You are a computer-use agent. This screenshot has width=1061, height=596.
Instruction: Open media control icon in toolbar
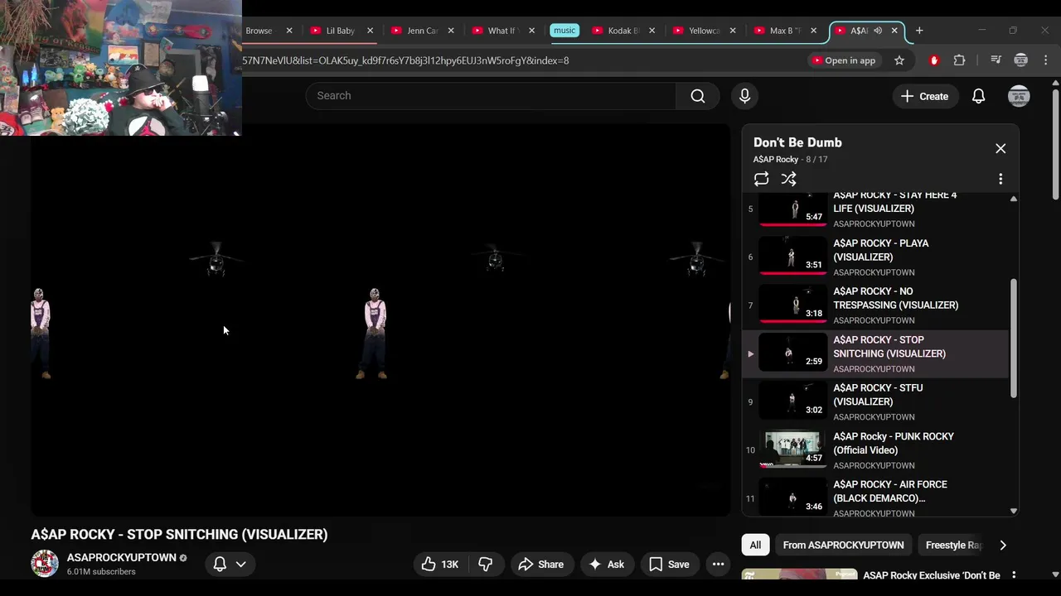pos(996,60)
